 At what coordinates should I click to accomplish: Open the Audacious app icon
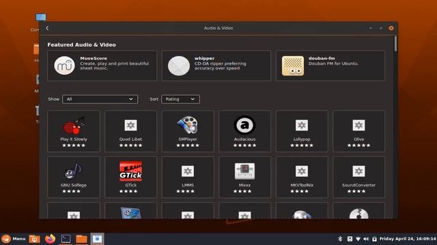244,125
